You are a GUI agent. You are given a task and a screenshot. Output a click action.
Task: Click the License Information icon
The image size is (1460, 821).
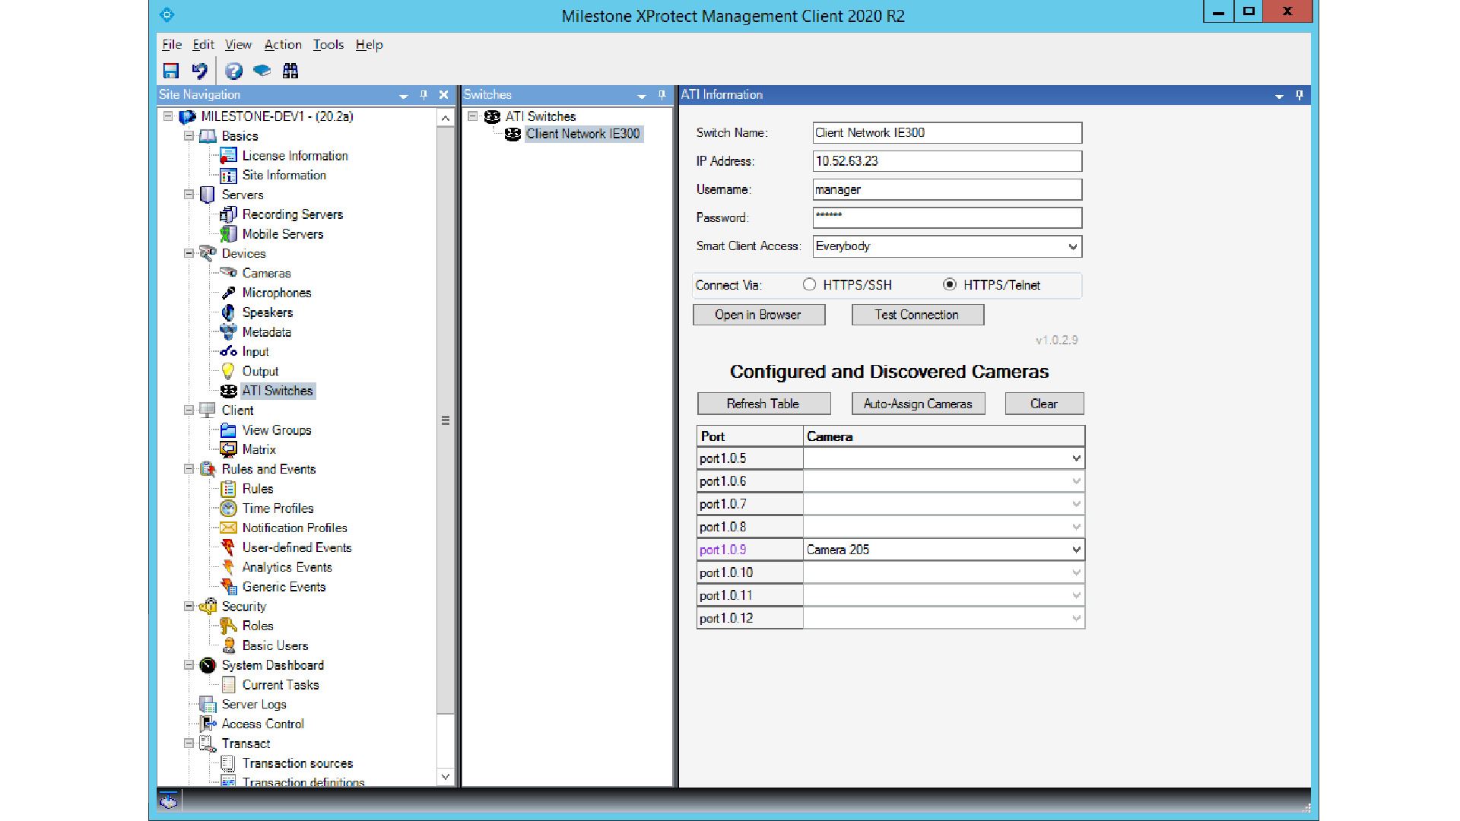click(x=228, y=156)
